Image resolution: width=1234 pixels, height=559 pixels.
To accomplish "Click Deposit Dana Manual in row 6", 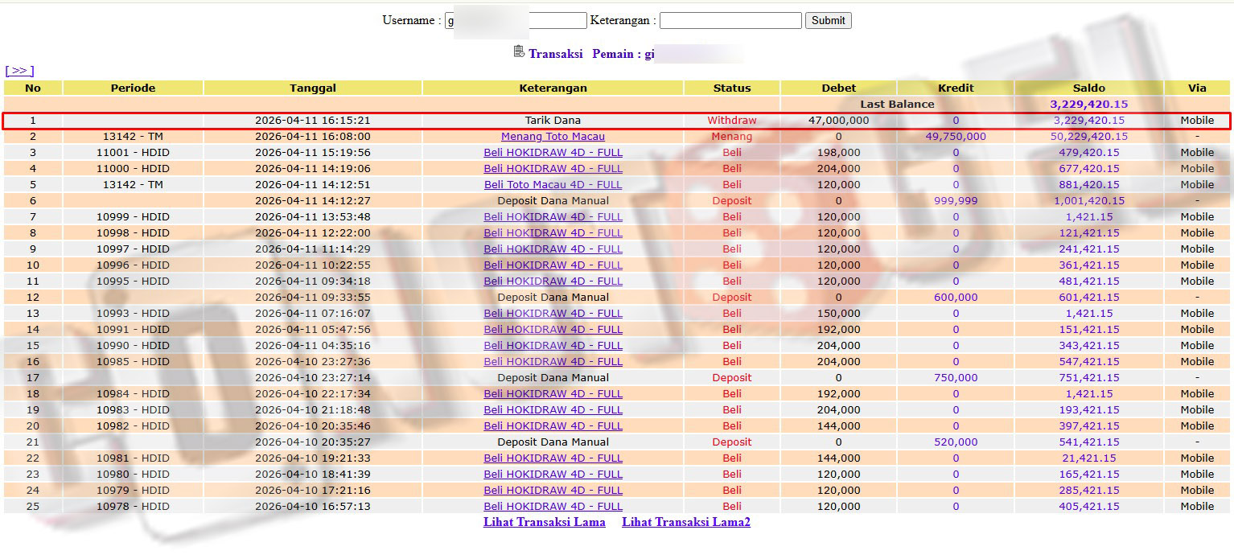I will pyautogui.click(x=553, y=201).
